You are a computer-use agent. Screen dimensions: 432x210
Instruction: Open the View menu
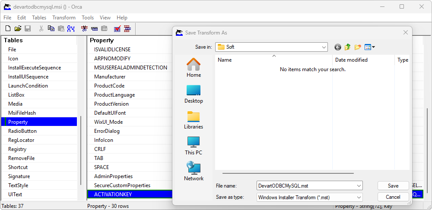(105, 18)
